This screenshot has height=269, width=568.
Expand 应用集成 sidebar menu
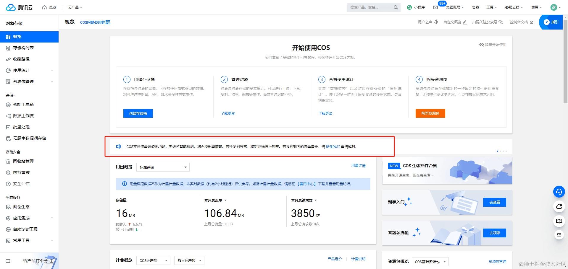(x=29, y=218)
